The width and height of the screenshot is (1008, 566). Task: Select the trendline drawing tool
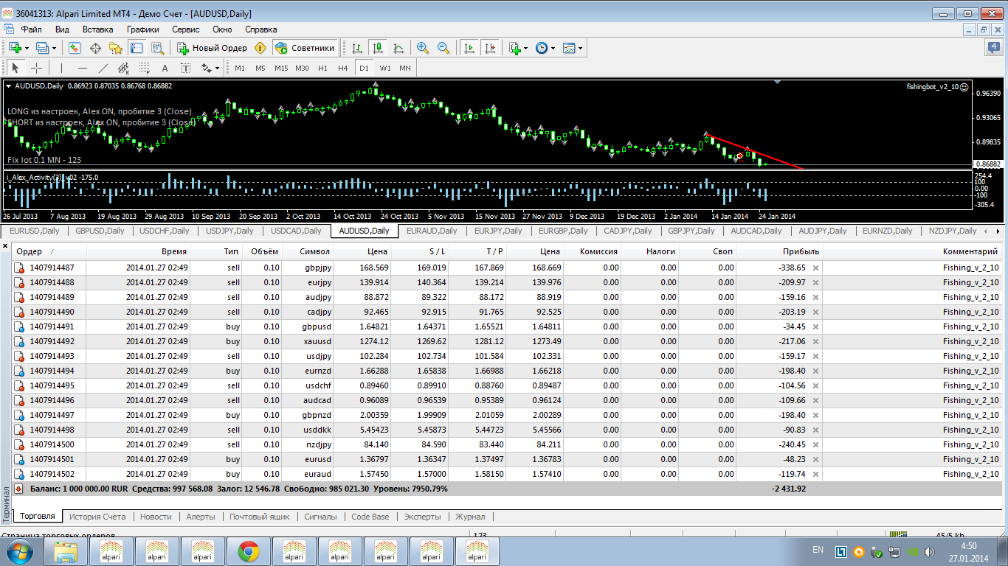(x=103, y=68)
